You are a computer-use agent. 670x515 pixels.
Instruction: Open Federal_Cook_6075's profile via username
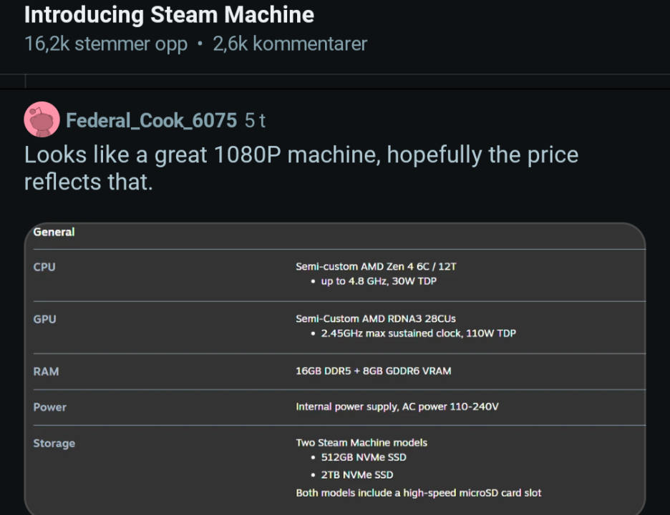[151, 121]
